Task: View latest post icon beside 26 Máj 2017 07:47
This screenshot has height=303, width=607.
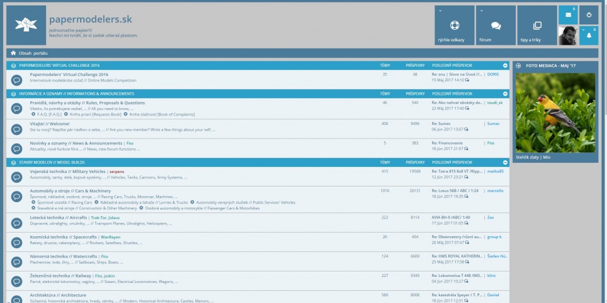Action: pyautogui.click(x=467, y=242)
